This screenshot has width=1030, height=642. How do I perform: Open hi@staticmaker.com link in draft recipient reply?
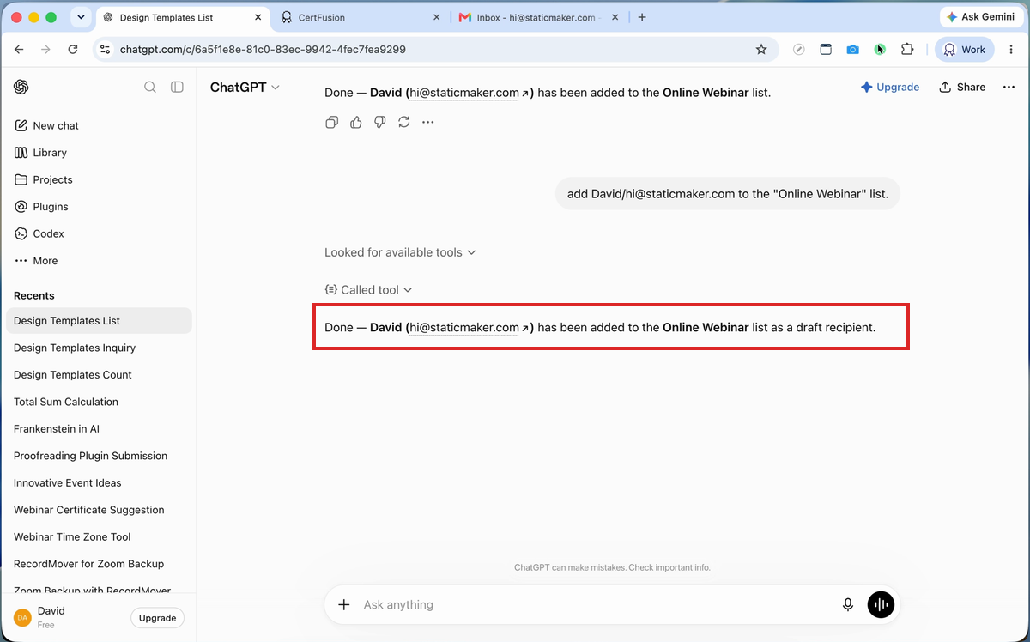click(x=469, y=328)
